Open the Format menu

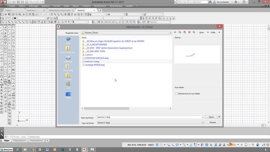click(x=57, y=6)
